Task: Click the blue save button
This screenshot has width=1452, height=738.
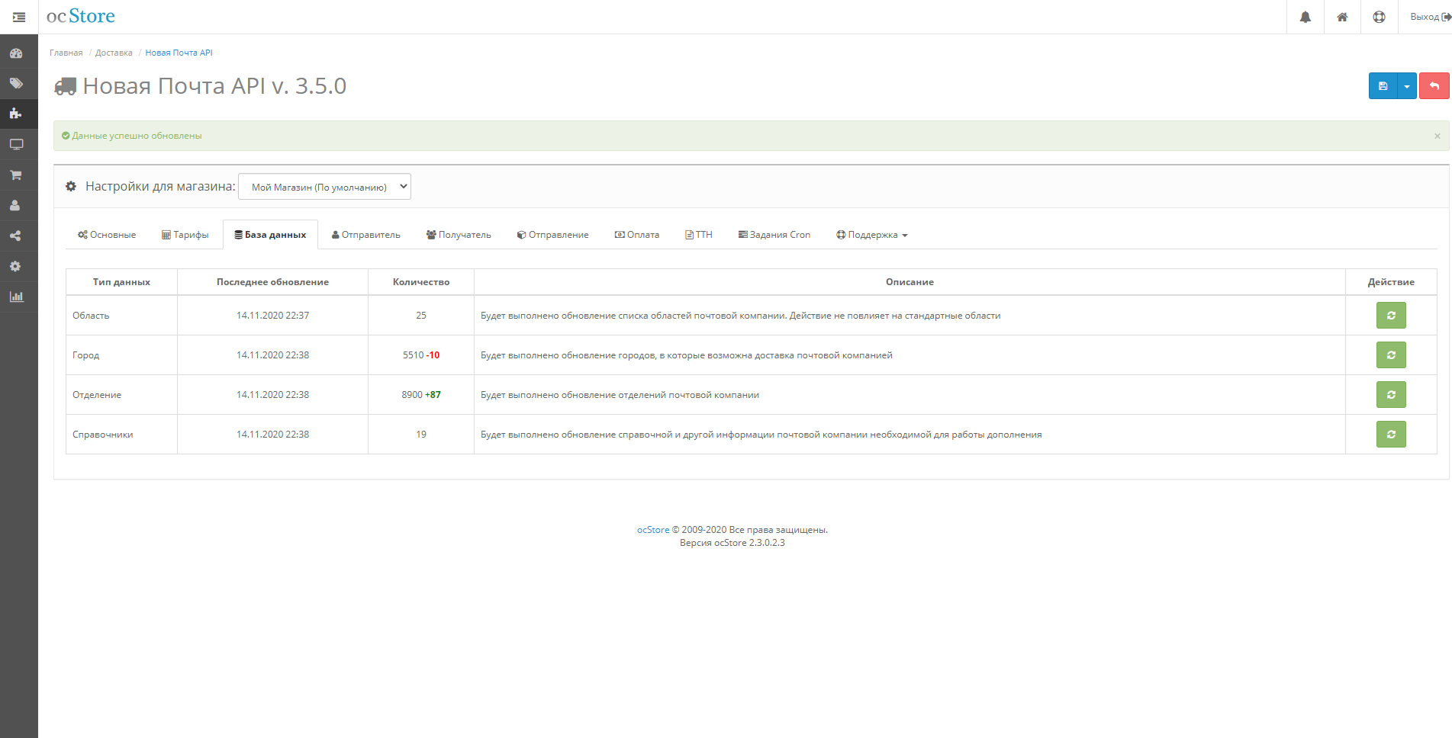Action: (x=1383, y=86)
